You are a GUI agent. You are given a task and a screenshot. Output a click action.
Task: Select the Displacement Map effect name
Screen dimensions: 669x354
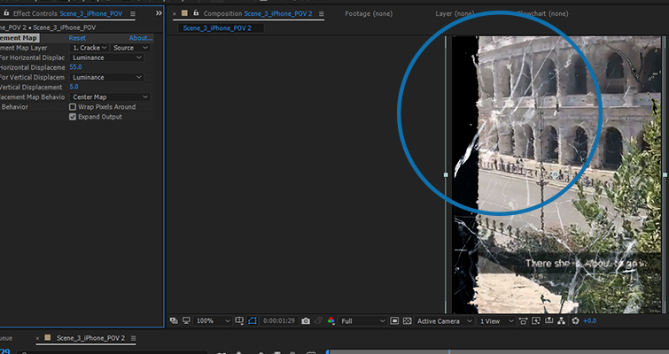tap(19, 38)
